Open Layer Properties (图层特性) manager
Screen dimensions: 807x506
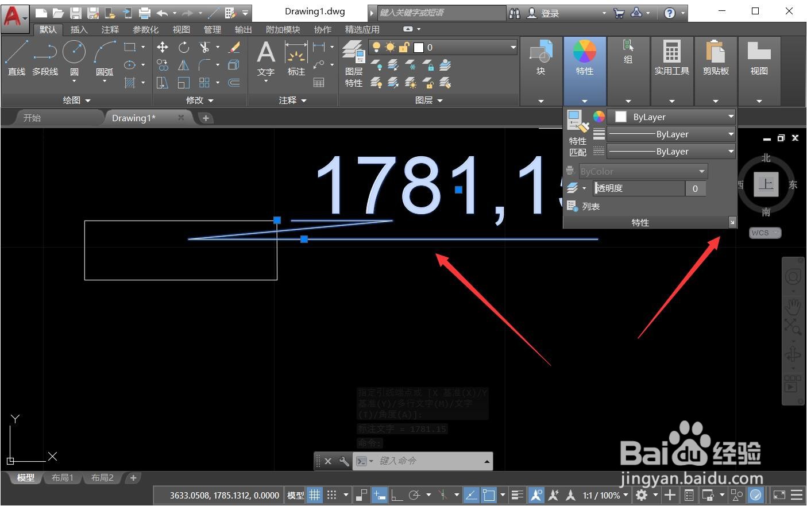click(354, 64)
